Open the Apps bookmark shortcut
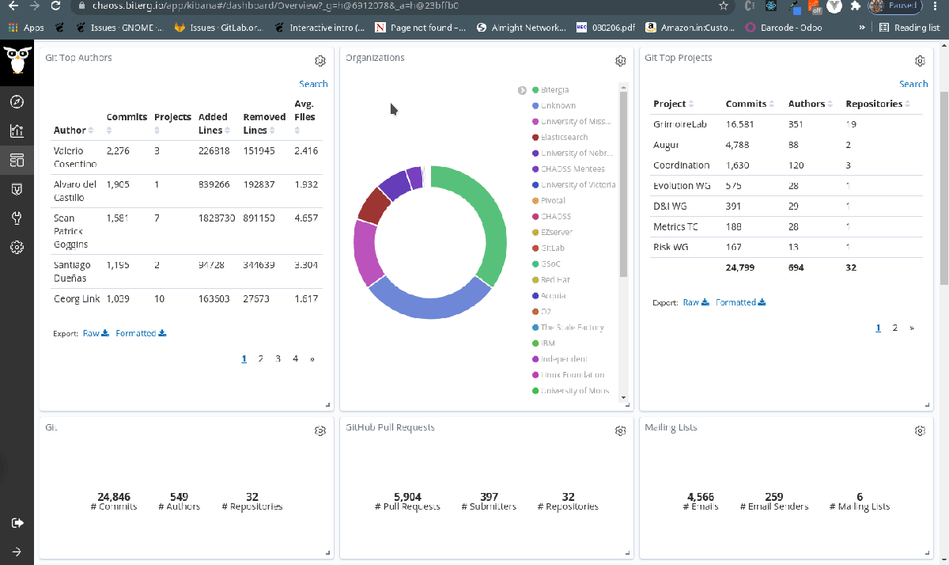949x565 pixels. point(26,28)
